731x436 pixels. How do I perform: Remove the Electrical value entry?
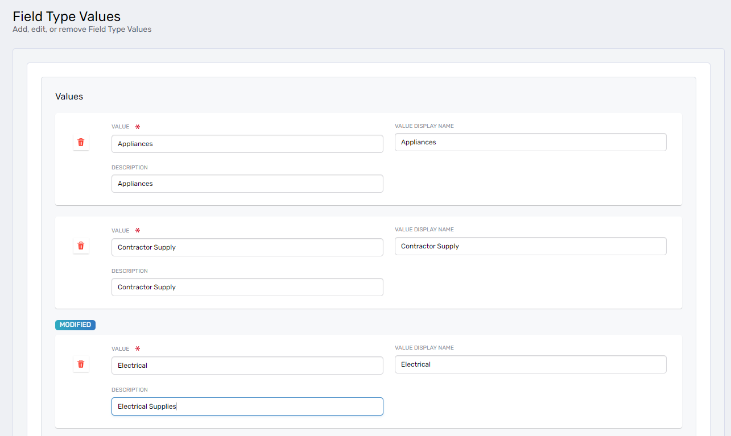click(81, 364)
